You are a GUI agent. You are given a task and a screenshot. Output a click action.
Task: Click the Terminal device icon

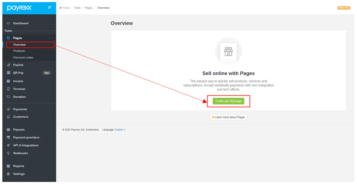pyautogui.click(x=8, y=89)
